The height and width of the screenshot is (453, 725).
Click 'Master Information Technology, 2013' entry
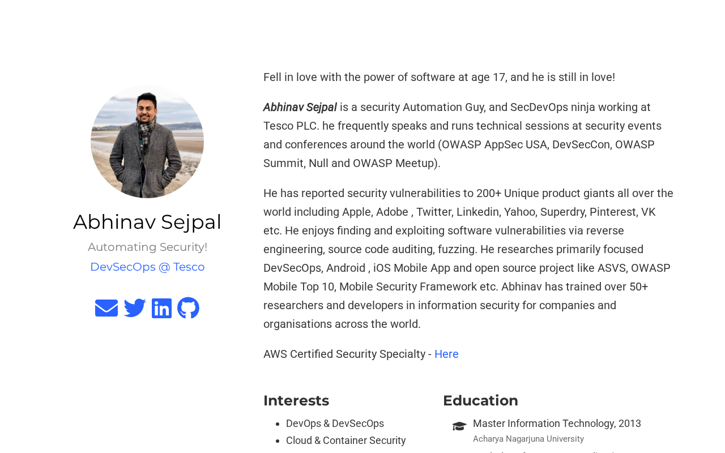[557, 424]
